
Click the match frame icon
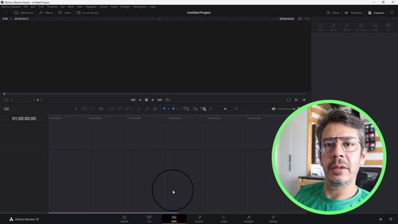(x=289, y=100)
